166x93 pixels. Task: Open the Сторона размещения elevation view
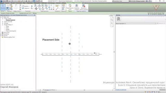[x=11, y=31]
